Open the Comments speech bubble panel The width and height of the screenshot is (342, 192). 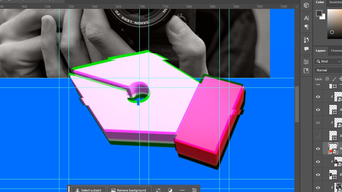tap(306, 49)
